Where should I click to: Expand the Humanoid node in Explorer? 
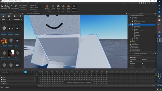[x=132, y=28]
